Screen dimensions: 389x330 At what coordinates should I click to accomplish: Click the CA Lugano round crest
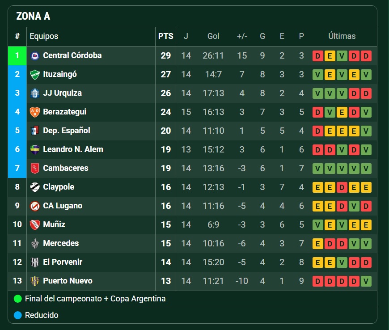[x=35, y=206]
